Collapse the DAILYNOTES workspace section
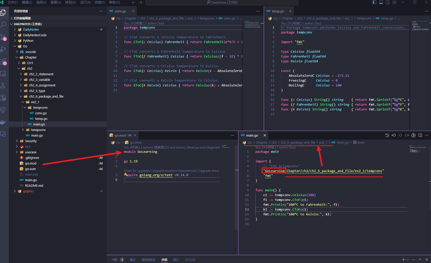 pos(58,24)
